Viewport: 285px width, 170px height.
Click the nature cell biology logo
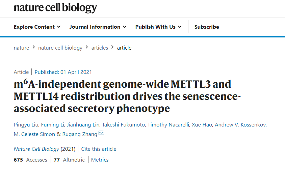tap(55, 8)
